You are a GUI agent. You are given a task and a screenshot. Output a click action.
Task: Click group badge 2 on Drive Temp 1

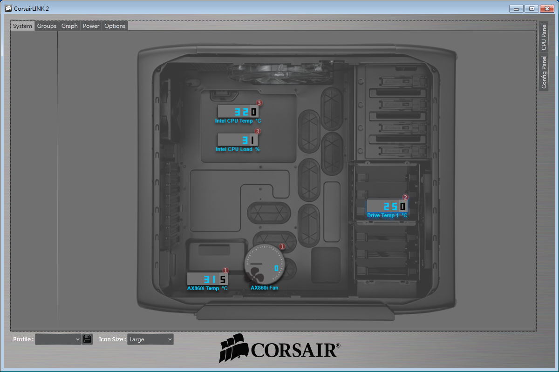click(405, 197)
